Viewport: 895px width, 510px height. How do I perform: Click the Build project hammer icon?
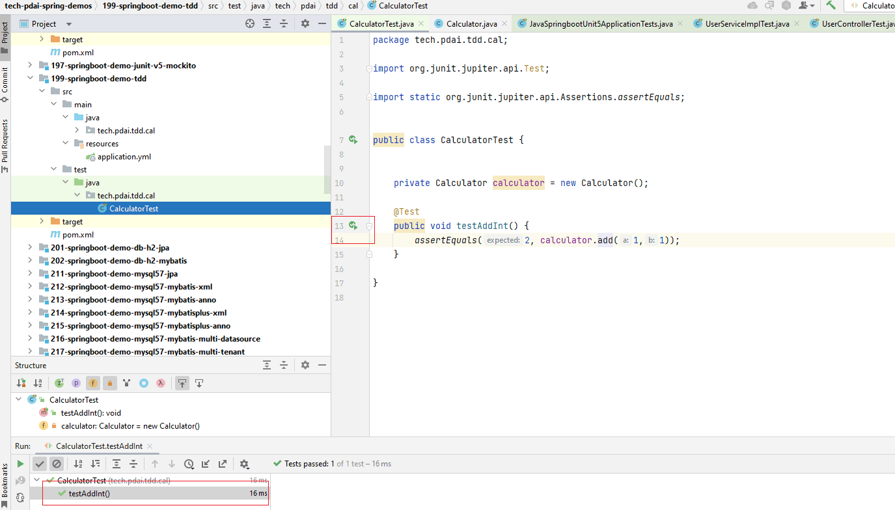pos(831,5)
